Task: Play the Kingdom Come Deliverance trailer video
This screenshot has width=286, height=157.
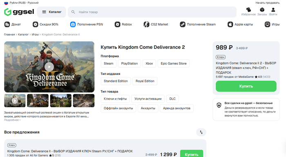Action: click(x=49, y=67)
